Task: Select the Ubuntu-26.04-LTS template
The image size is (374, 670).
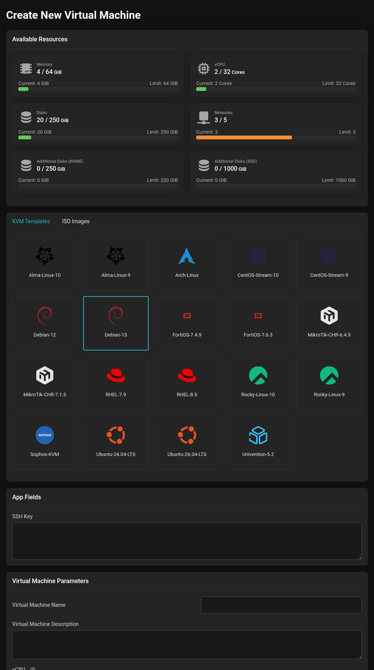Action: tap(187, 443)
